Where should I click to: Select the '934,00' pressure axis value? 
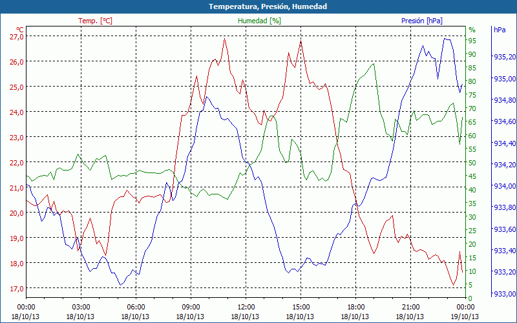pyautogui.click(x=505, y=186)
